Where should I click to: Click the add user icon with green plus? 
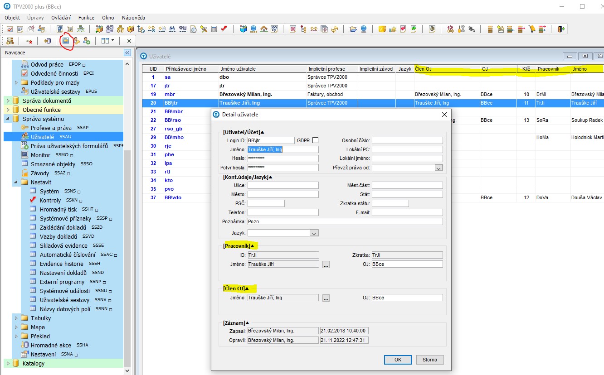coord(87,41)
